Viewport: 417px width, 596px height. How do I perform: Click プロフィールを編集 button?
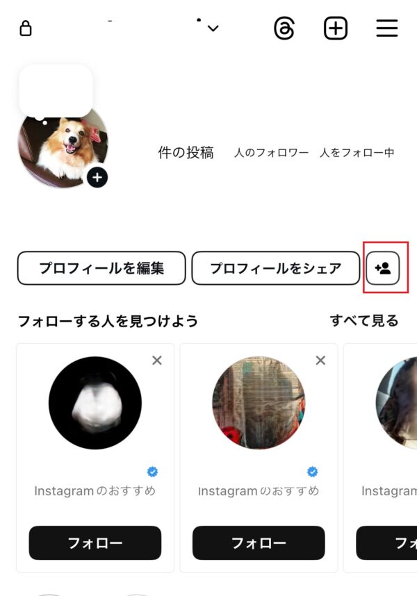tap(101, 268)
